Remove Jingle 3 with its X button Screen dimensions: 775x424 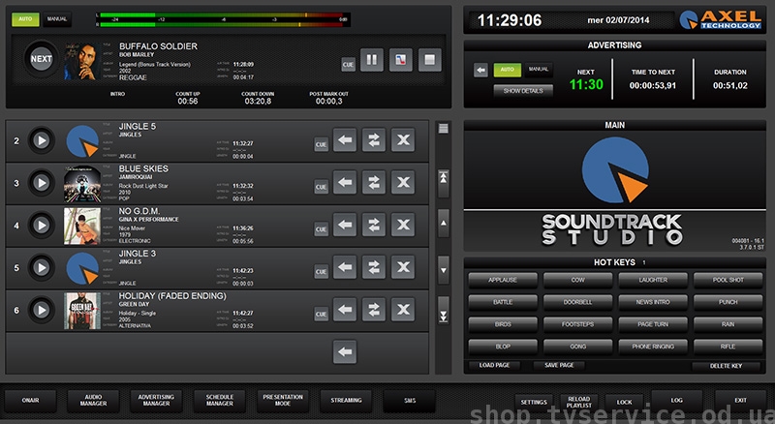click(403, 267)
